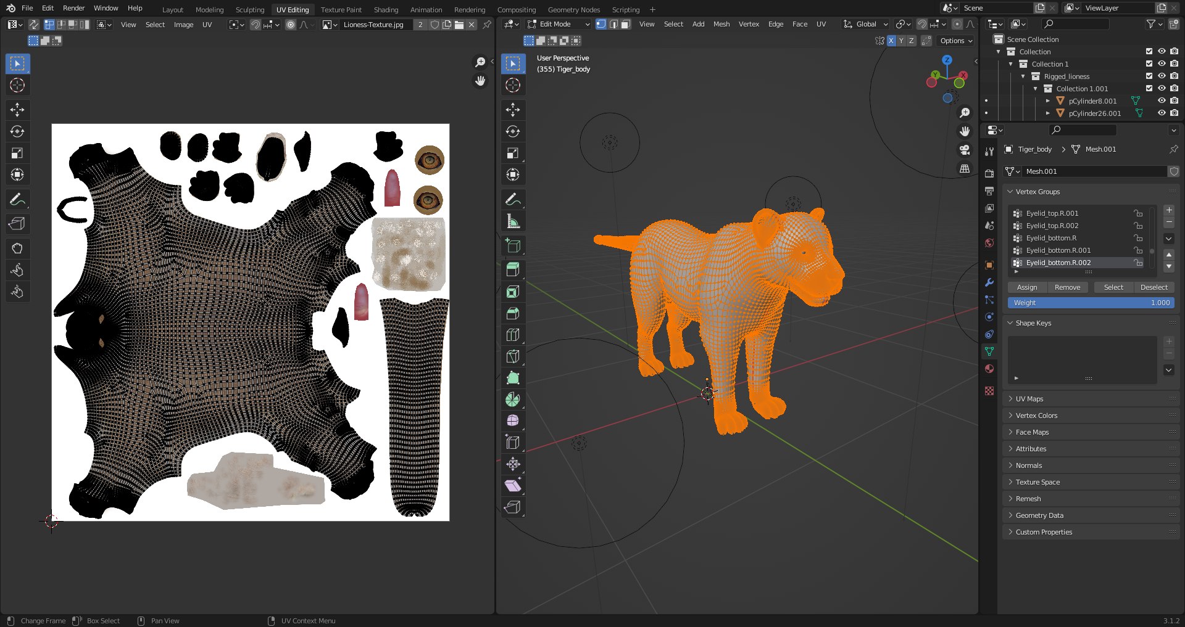This screenshot has width=1185, height=627.
Task: Open the Mesh menu in 3D viewport
Action: click(x=721, y=24)
